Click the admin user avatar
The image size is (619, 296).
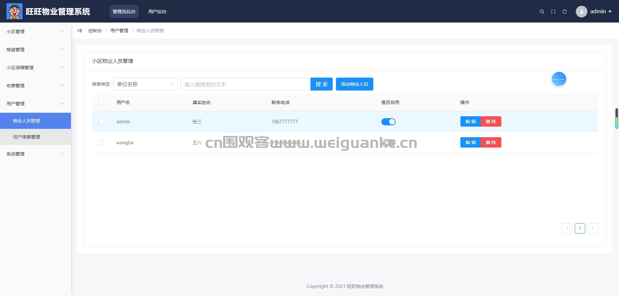pos(581,12)
